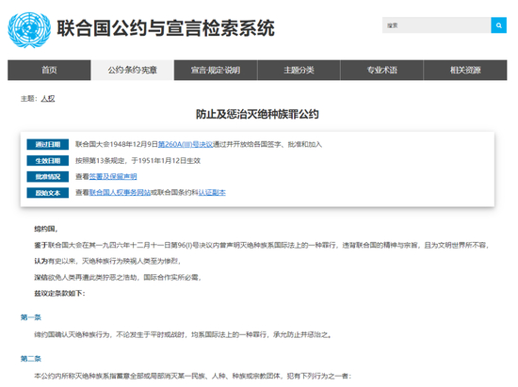Open the 第260A(III)号决议 resolution link
Viewport: 518px width, 387px height.
(x=186, y=144)
